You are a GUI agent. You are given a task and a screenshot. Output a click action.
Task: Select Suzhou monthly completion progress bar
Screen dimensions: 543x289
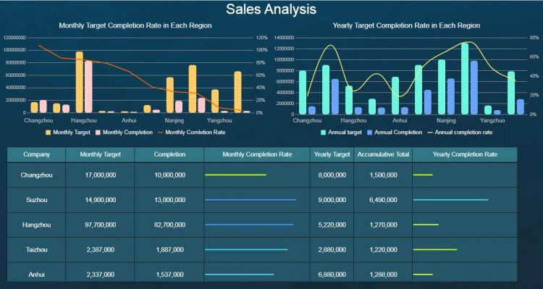251,200
